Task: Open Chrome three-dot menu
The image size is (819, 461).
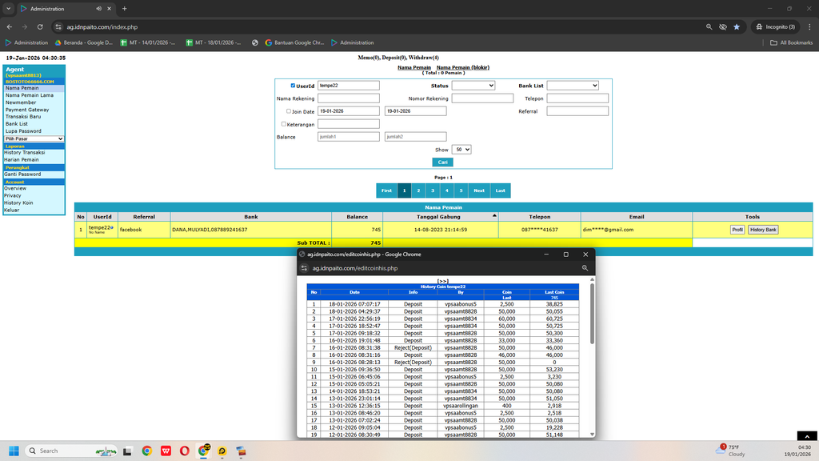Action: tap(809, 26)
